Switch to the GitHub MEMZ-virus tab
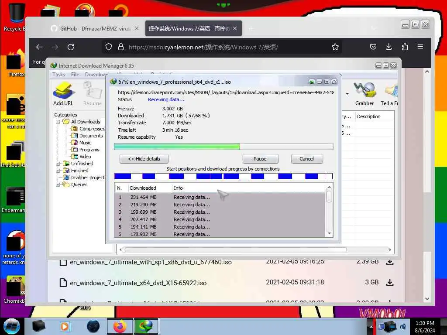Viewport: 447px width, 335px height. (x=95, y=28)
